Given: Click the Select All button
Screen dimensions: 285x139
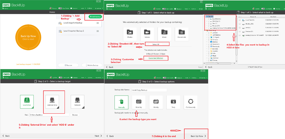Looking at the screenshot, I should pyautogui.click(x=156, y=44).
